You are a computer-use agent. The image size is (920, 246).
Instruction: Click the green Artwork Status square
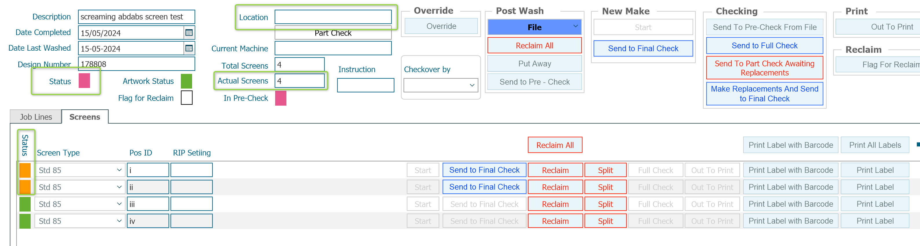pyautogui.click(x=186, y=81)
